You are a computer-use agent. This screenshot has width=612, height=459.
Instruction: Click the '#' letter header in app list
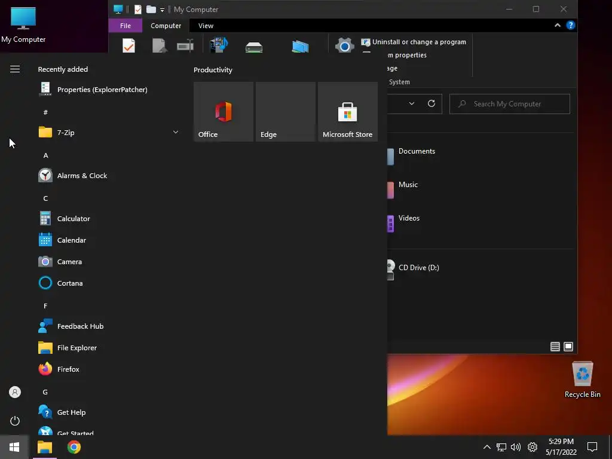tap(45, 112)
